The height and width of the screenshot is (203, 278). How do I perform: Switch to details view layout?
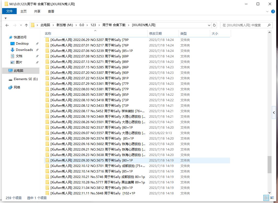[266, 198]
